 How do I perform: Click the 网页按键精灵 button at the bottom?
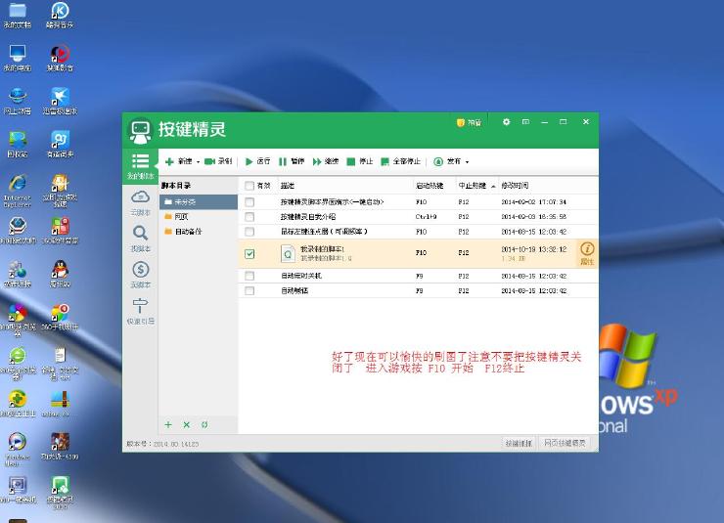tap(565, 443)
